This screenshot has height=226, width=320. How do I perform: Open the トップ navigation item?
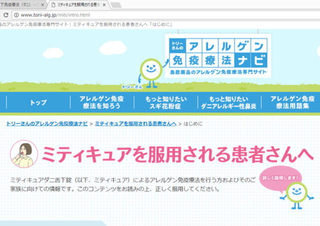coord(38,102)
